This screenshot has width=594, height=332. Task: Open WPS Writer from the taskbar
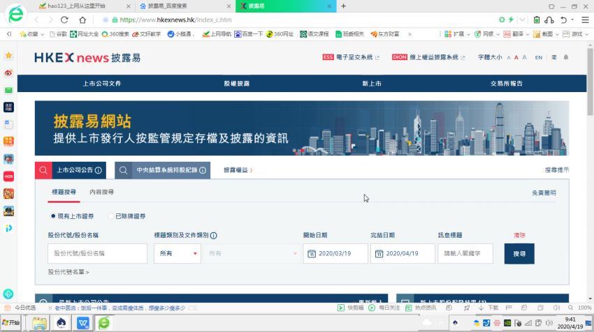83,323
